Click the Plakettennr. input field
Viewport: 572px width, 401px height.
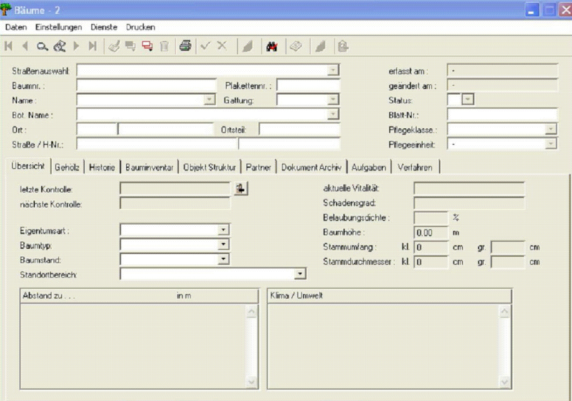pyautogui.click(x=308, y=85)
